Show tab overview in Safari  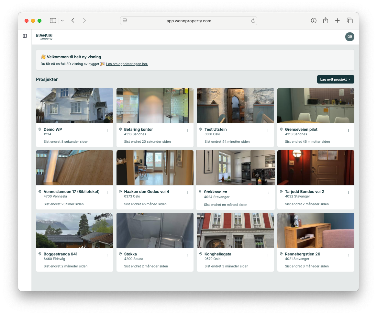point(349,21)
